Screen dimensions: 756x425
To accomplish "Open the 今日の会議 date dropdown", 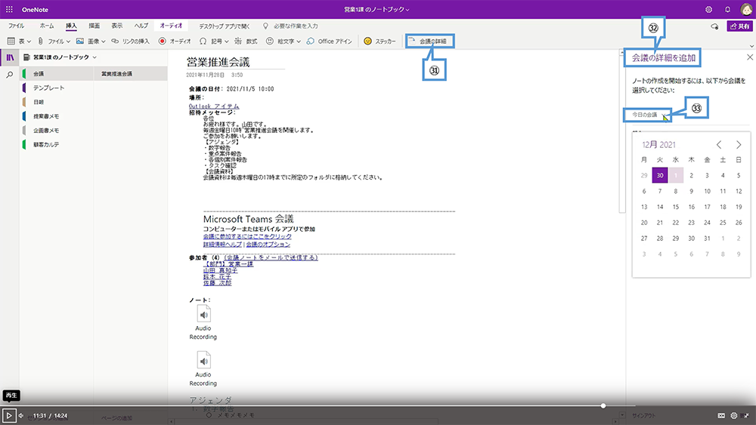I will point(648,115).
